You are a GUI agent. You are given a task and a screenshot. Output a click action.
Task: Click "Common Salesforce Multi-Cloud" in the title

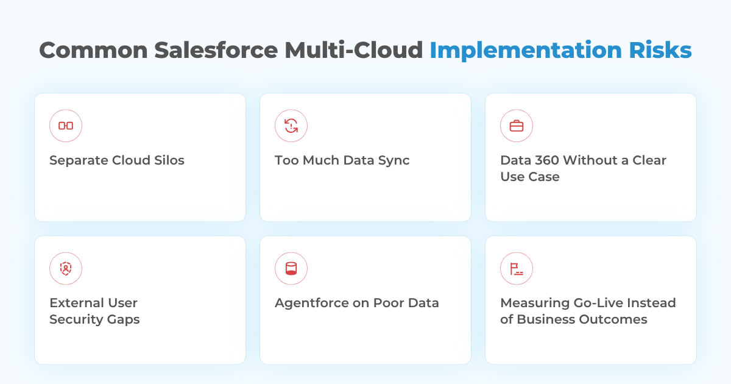(x=231, y=50)
